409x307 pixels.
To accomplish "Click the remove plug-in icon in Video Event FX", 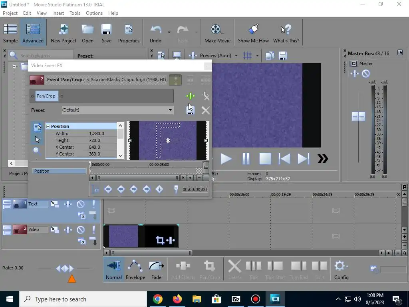I will coord(206,96).
